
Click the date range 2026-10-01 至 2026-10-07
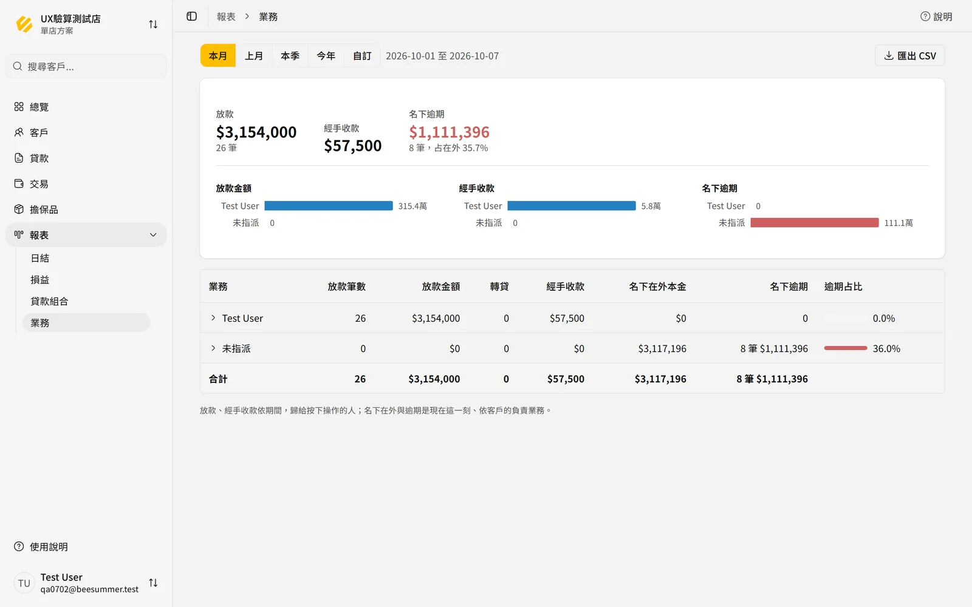(x=442, y=56)
